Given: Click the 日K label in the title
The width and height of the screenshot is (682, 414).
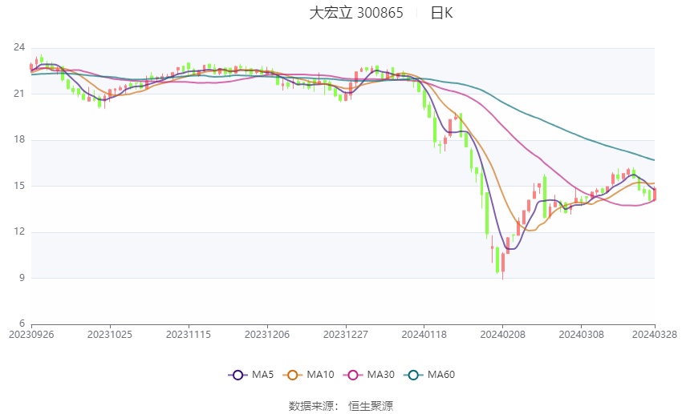Looking at the screenshot, I should pyautogui.click(x=441, y=13).
